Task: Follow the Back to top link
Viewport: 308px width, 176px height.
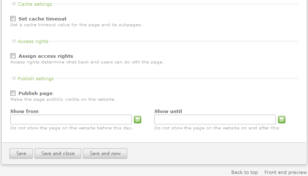Action: click(245, 172)
